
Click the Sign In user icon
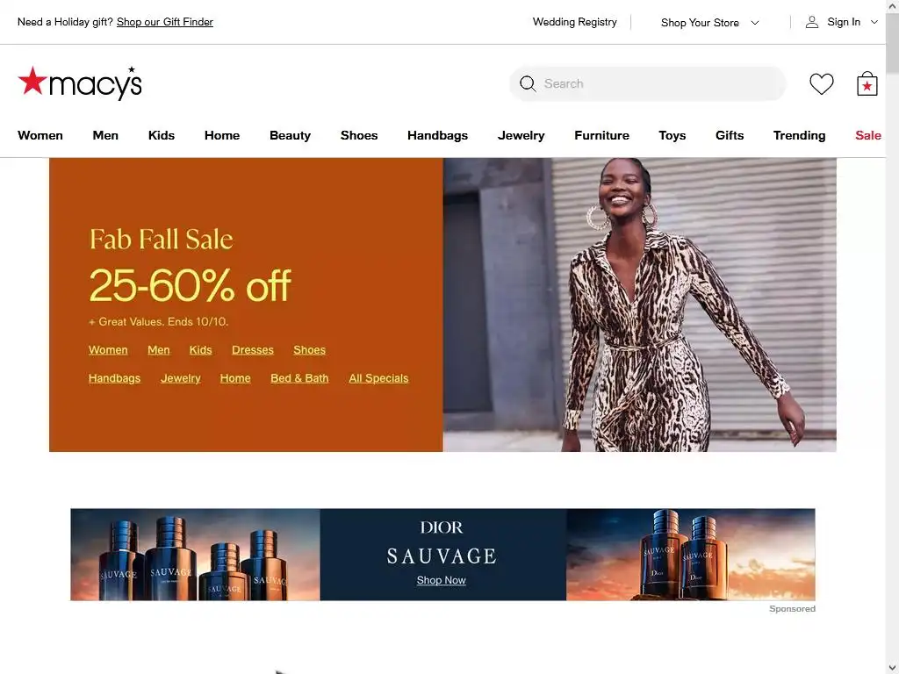click(x=811, y=22)
